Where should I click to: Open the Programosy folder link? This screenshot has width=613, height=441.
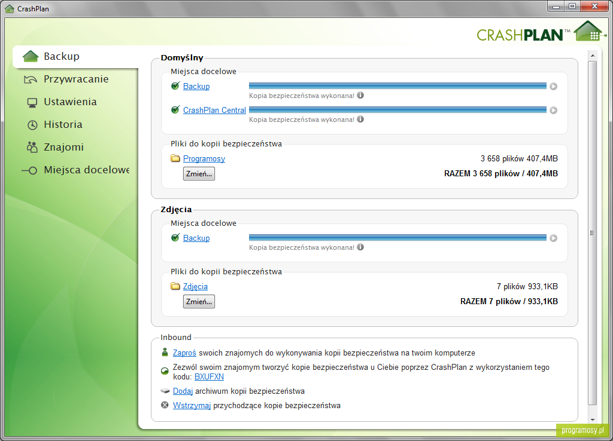tap(204, 158)
